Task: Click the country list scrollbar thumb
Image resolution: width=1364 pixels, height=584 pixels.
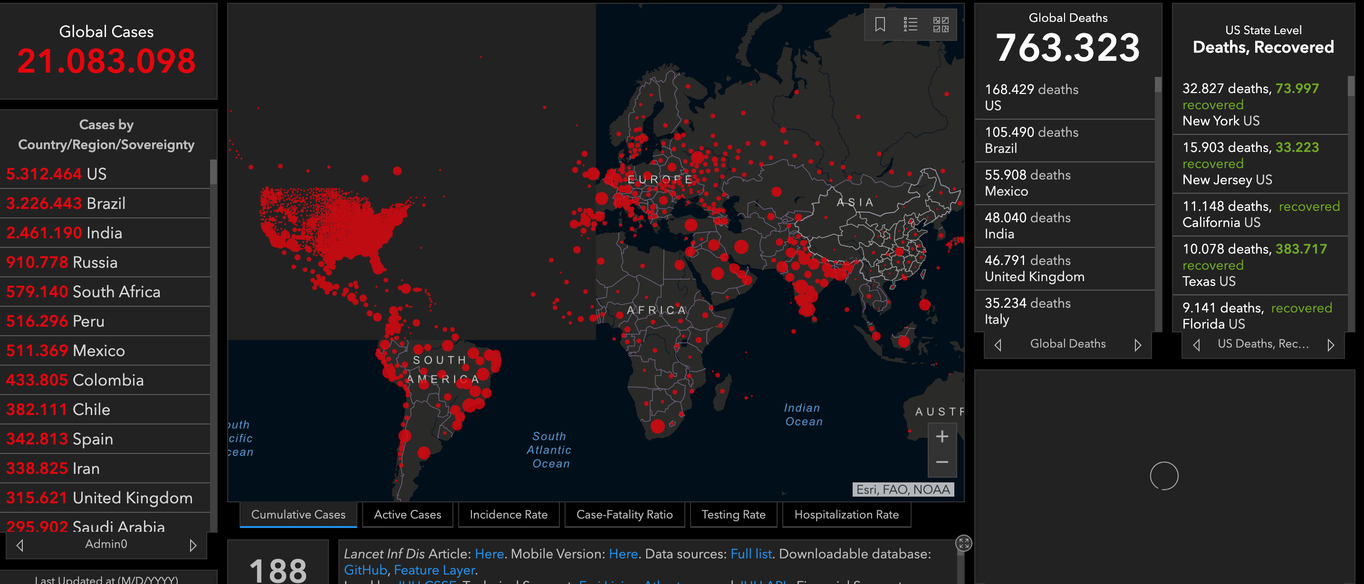Action: 213,172
